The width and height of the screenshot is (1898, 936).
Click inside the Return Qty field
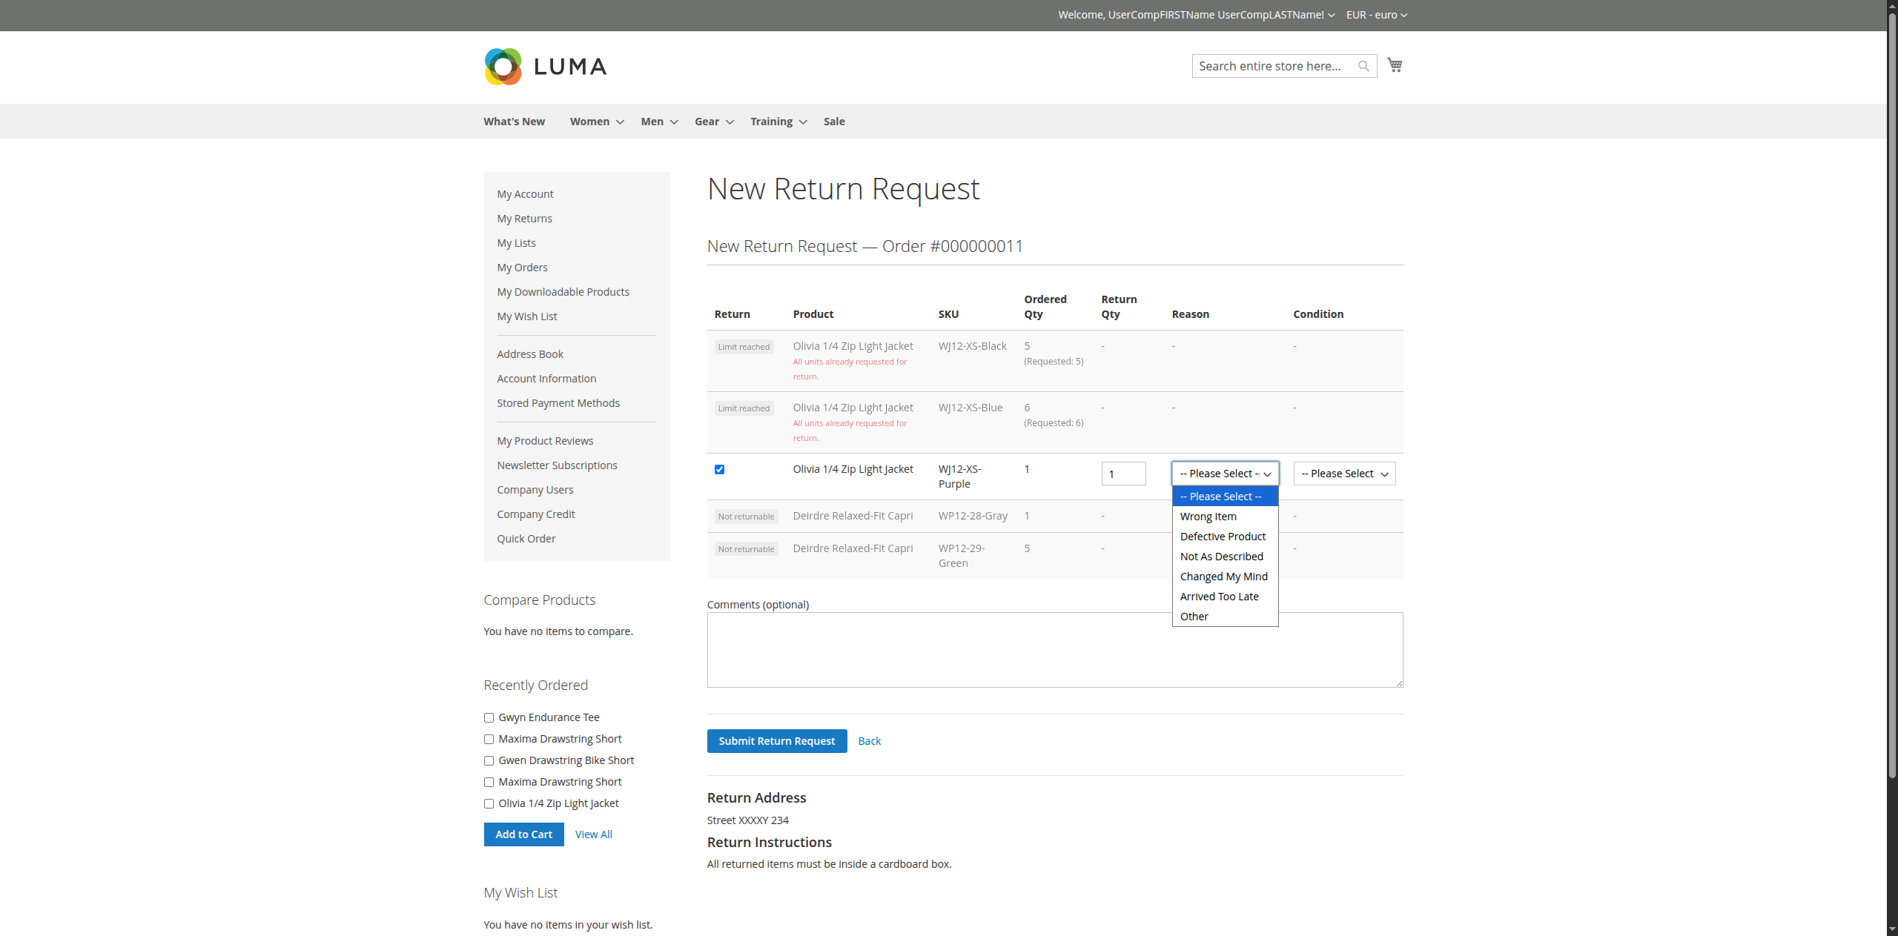(x=1123, y=474)
